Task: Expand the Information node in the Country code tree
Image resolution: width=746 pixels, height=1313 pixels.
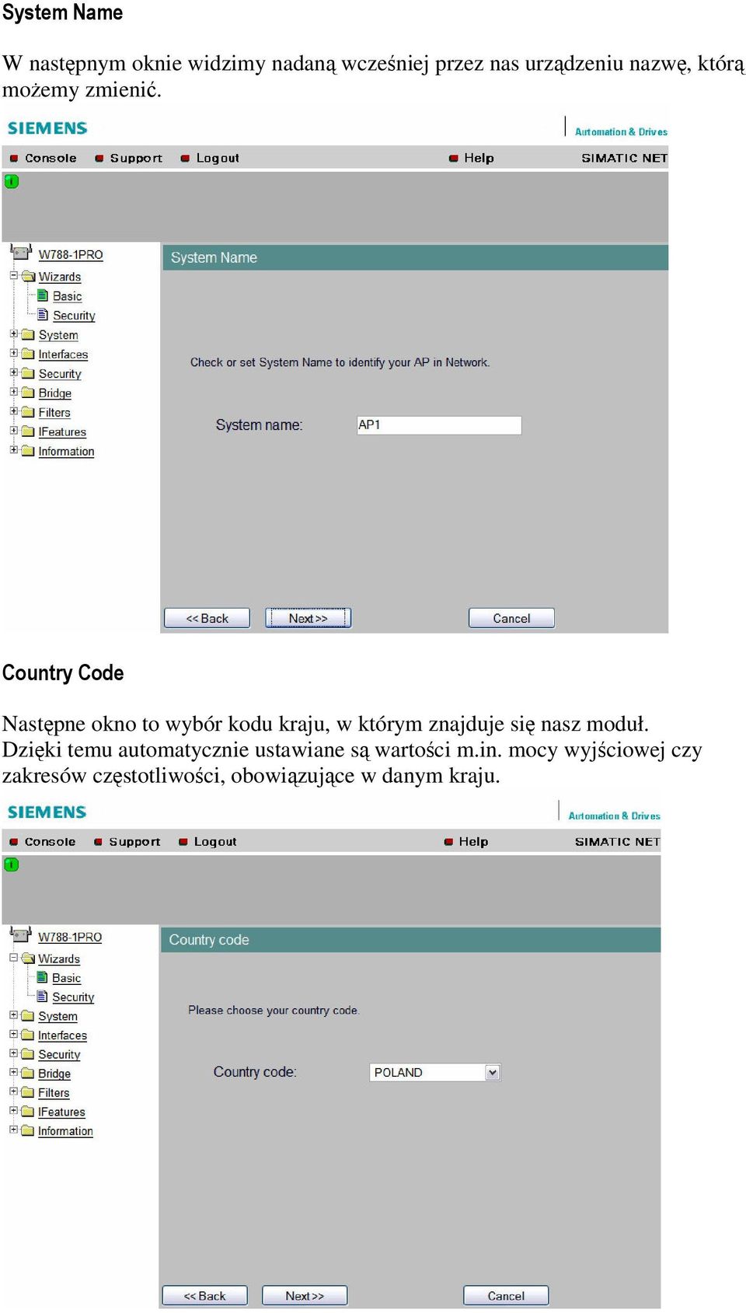Action: pyautogui.click(x=13, y=1130)
